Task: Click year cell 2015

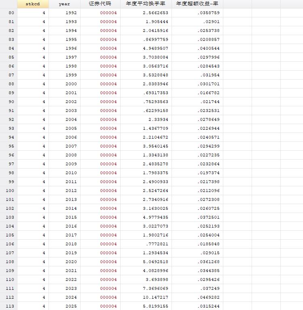Action: 64,217
